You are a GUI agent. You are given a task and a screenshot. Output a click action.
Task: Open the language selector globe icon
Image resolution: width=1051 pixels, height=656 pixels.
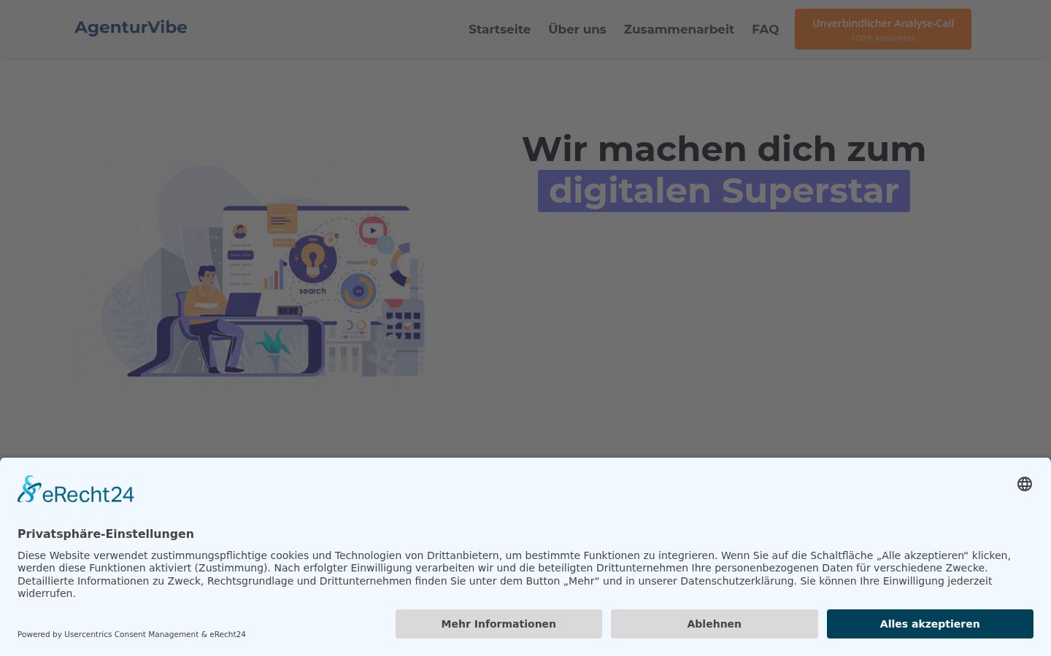[1025, 484]
